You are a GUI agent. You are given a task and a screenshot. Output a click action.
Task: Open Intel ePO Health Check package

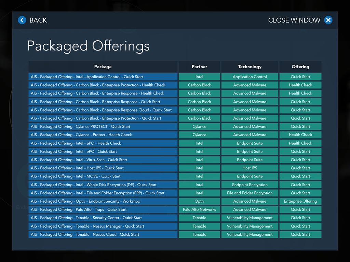(x=103, y=143)
